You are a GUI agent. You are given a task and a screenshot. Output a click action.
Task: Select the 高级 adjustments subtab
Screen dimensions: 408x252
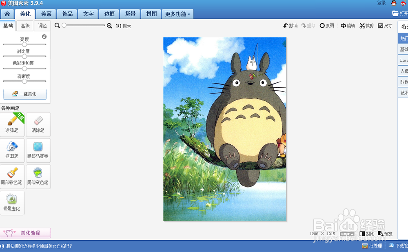25,26
